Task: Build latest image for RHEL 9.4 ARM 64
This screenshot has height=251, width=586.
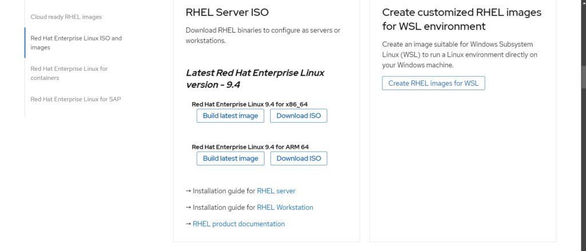Action: [x=230, y=158]
